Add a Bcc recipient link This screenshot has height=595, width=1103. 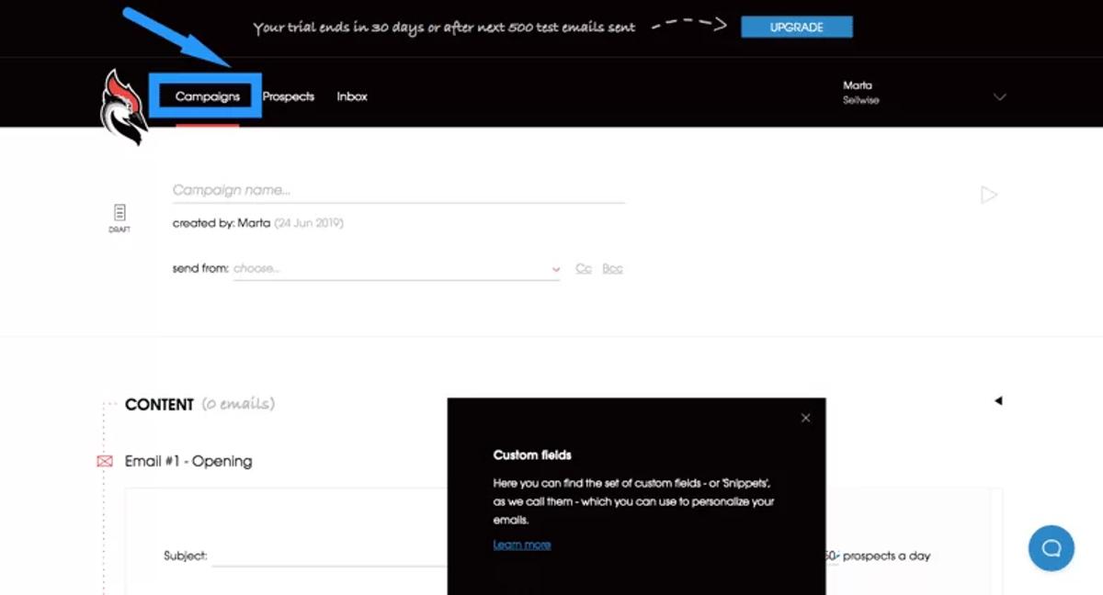tap(613, 268)
